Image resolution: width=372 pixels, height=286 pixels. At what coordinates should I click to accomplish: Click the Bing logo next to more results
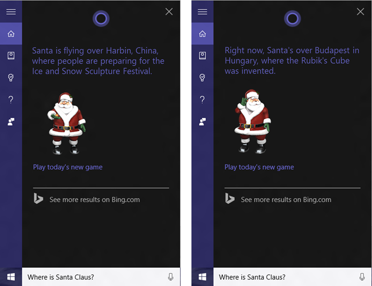39,199
